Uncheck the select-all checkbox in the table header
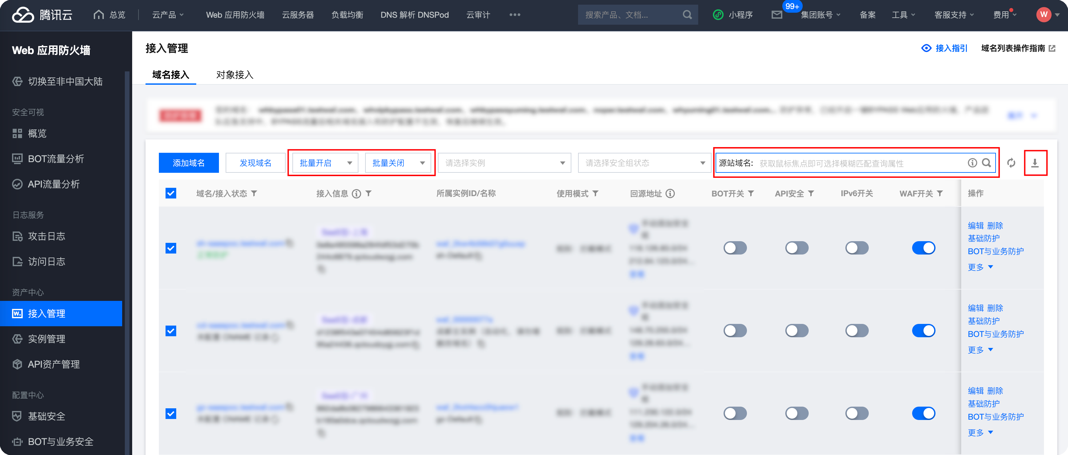Viewport: 1068px width, 455px height. [x=171, y=193]
